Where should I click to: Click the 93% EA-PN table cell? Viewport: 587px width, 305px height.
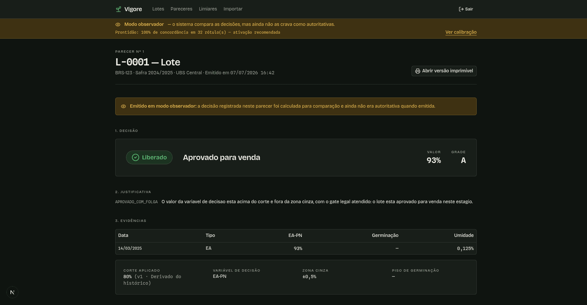pyautogui.click(x=298, y=248)
